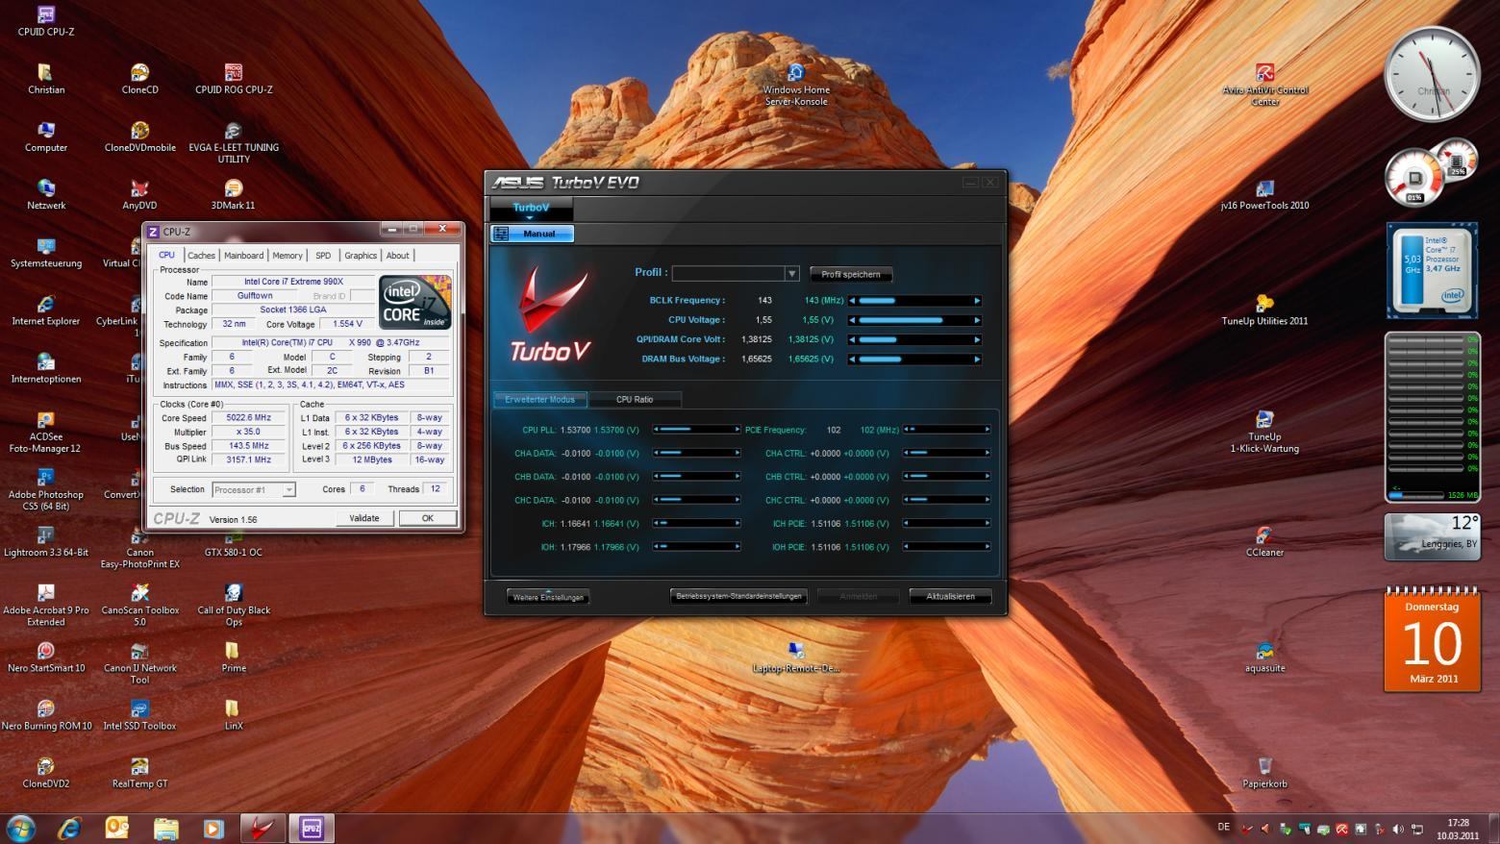
Task: Open Intel SSD Toolbox shortcut
Action: click(x=139, y=715)
